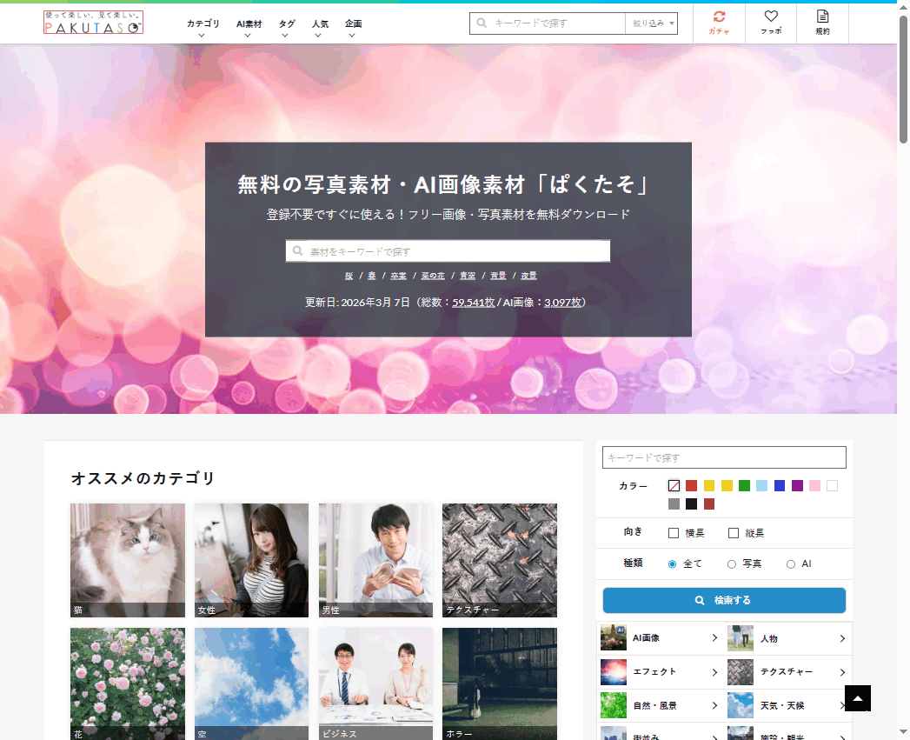The width and height of the screenshot is (910, 740).
Task: Click the 59,541枚 total count link
Action: pyautogui.click(x=473, y=303)
